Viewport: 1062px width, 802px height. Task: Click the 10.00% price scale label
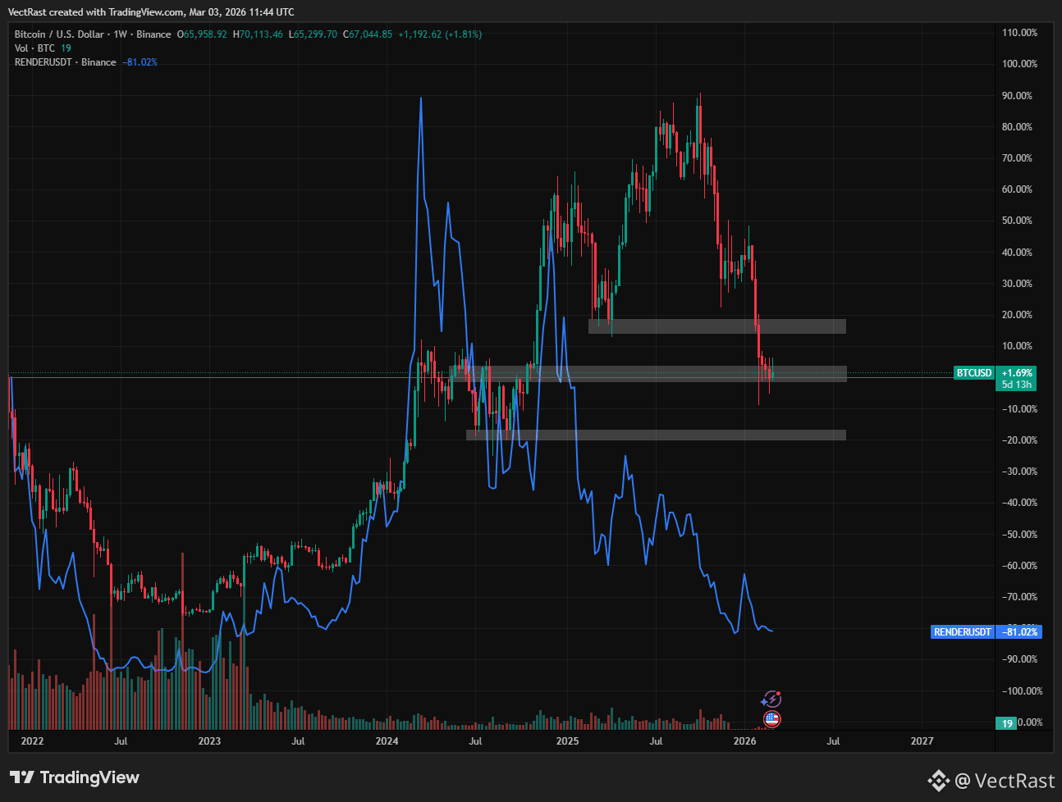(x=1017, y=346)
